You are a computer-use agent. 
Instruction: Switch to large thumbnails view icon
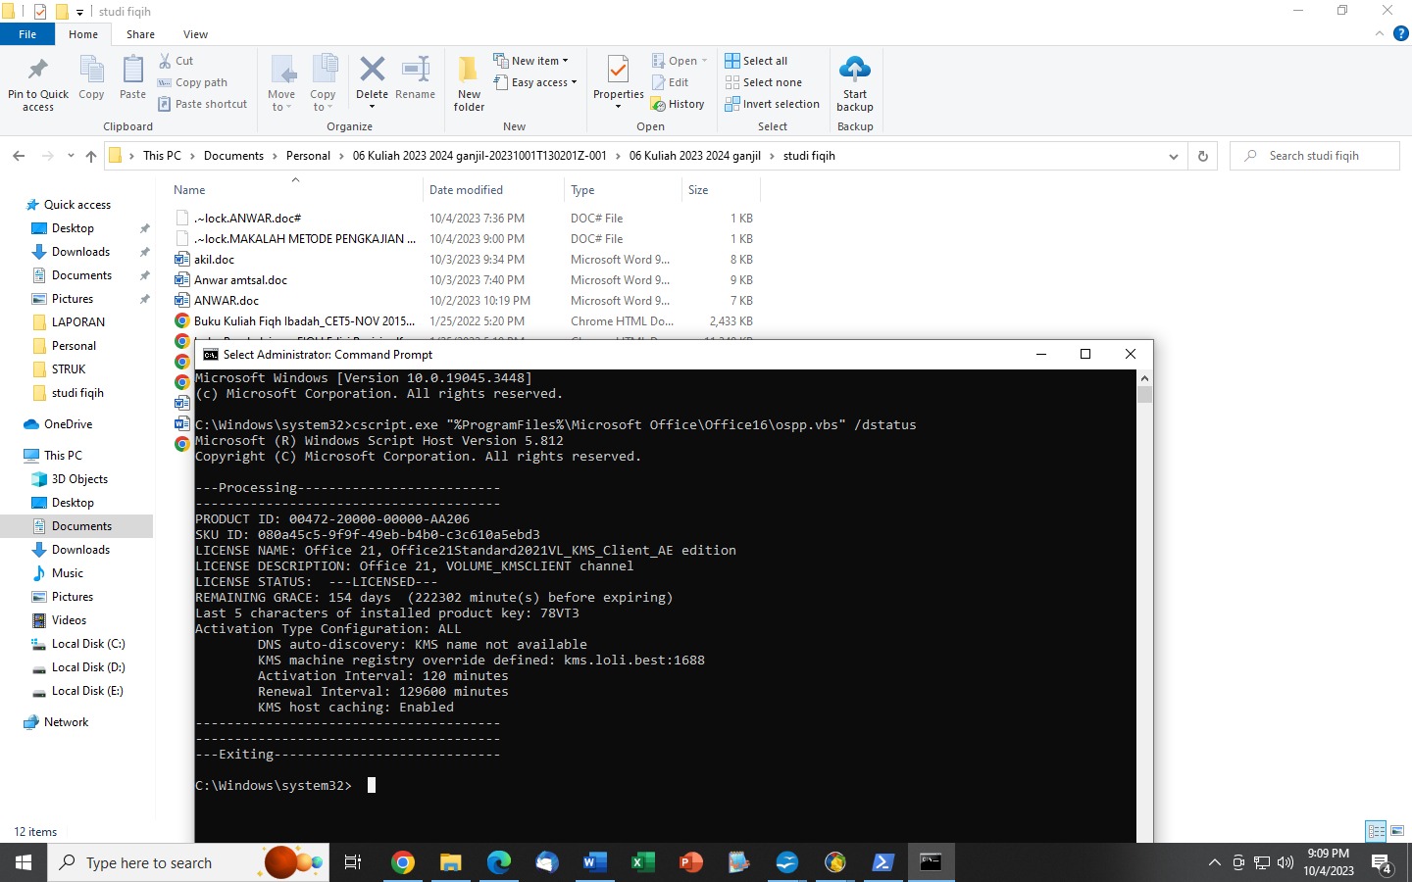click(x=1397, y=831)
